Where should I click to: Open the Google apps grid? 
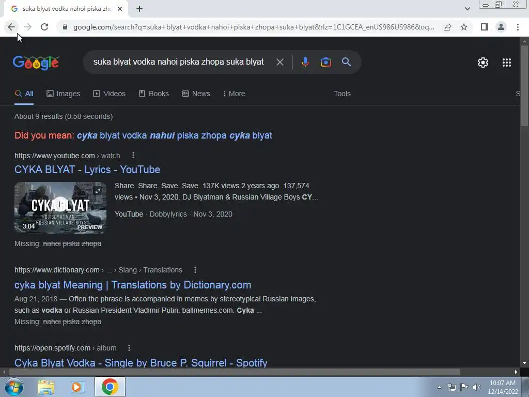tap(507, 63)
